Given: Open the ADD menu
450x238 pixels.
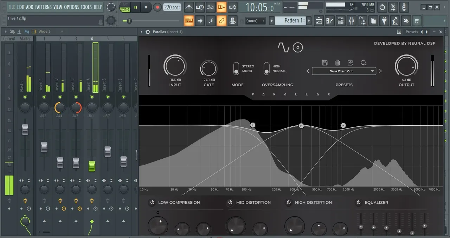Looking at the screenshot, I should 30,7.
